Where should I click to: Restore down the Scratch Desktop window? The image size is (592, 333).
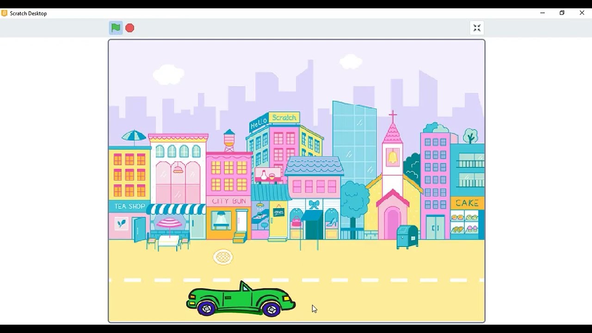562,13
